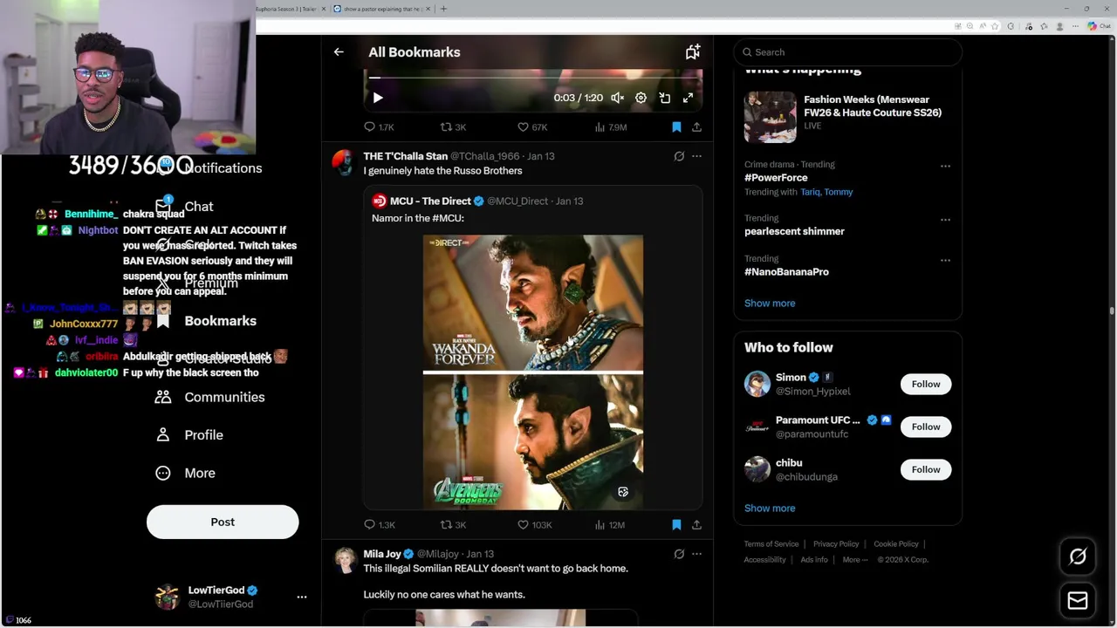This screenshot has width=1117, height=628.
Task: Open Grok icon on Mila Joy post
Action: (x=679, y=554)
